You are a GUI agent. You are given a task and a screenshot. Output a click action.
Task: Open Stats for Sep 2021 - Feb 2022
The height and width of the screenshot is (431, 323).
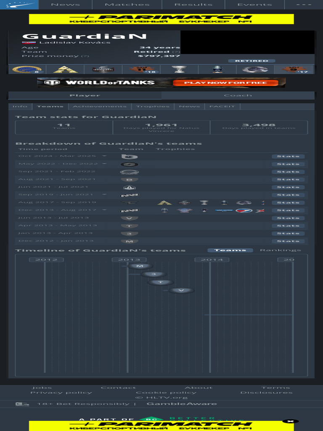click(288, 172)
